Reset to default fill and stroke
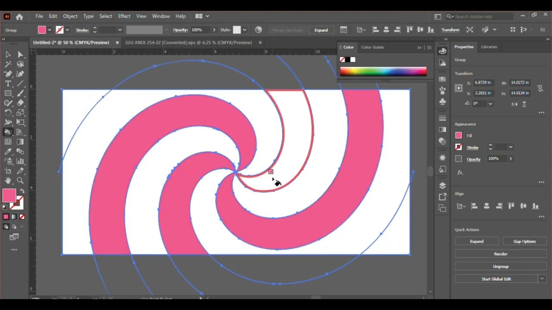Screen dimensions: 552x310 5,207
